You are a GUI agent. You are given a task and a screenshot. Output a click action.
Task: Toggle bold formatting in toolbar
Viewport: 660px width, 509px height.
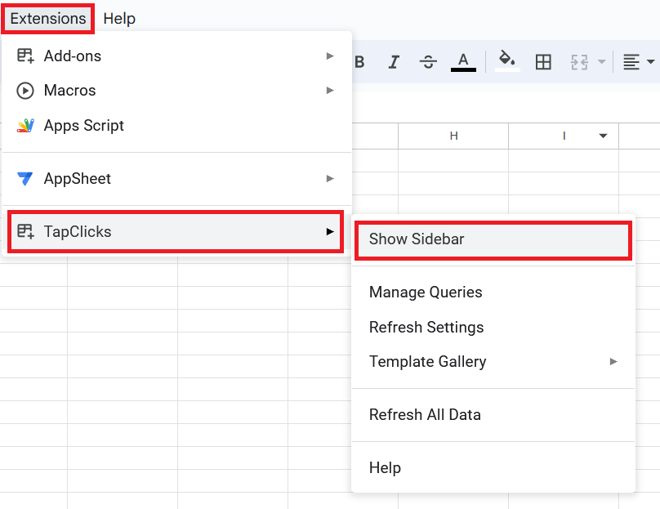[x=359, y=62]
